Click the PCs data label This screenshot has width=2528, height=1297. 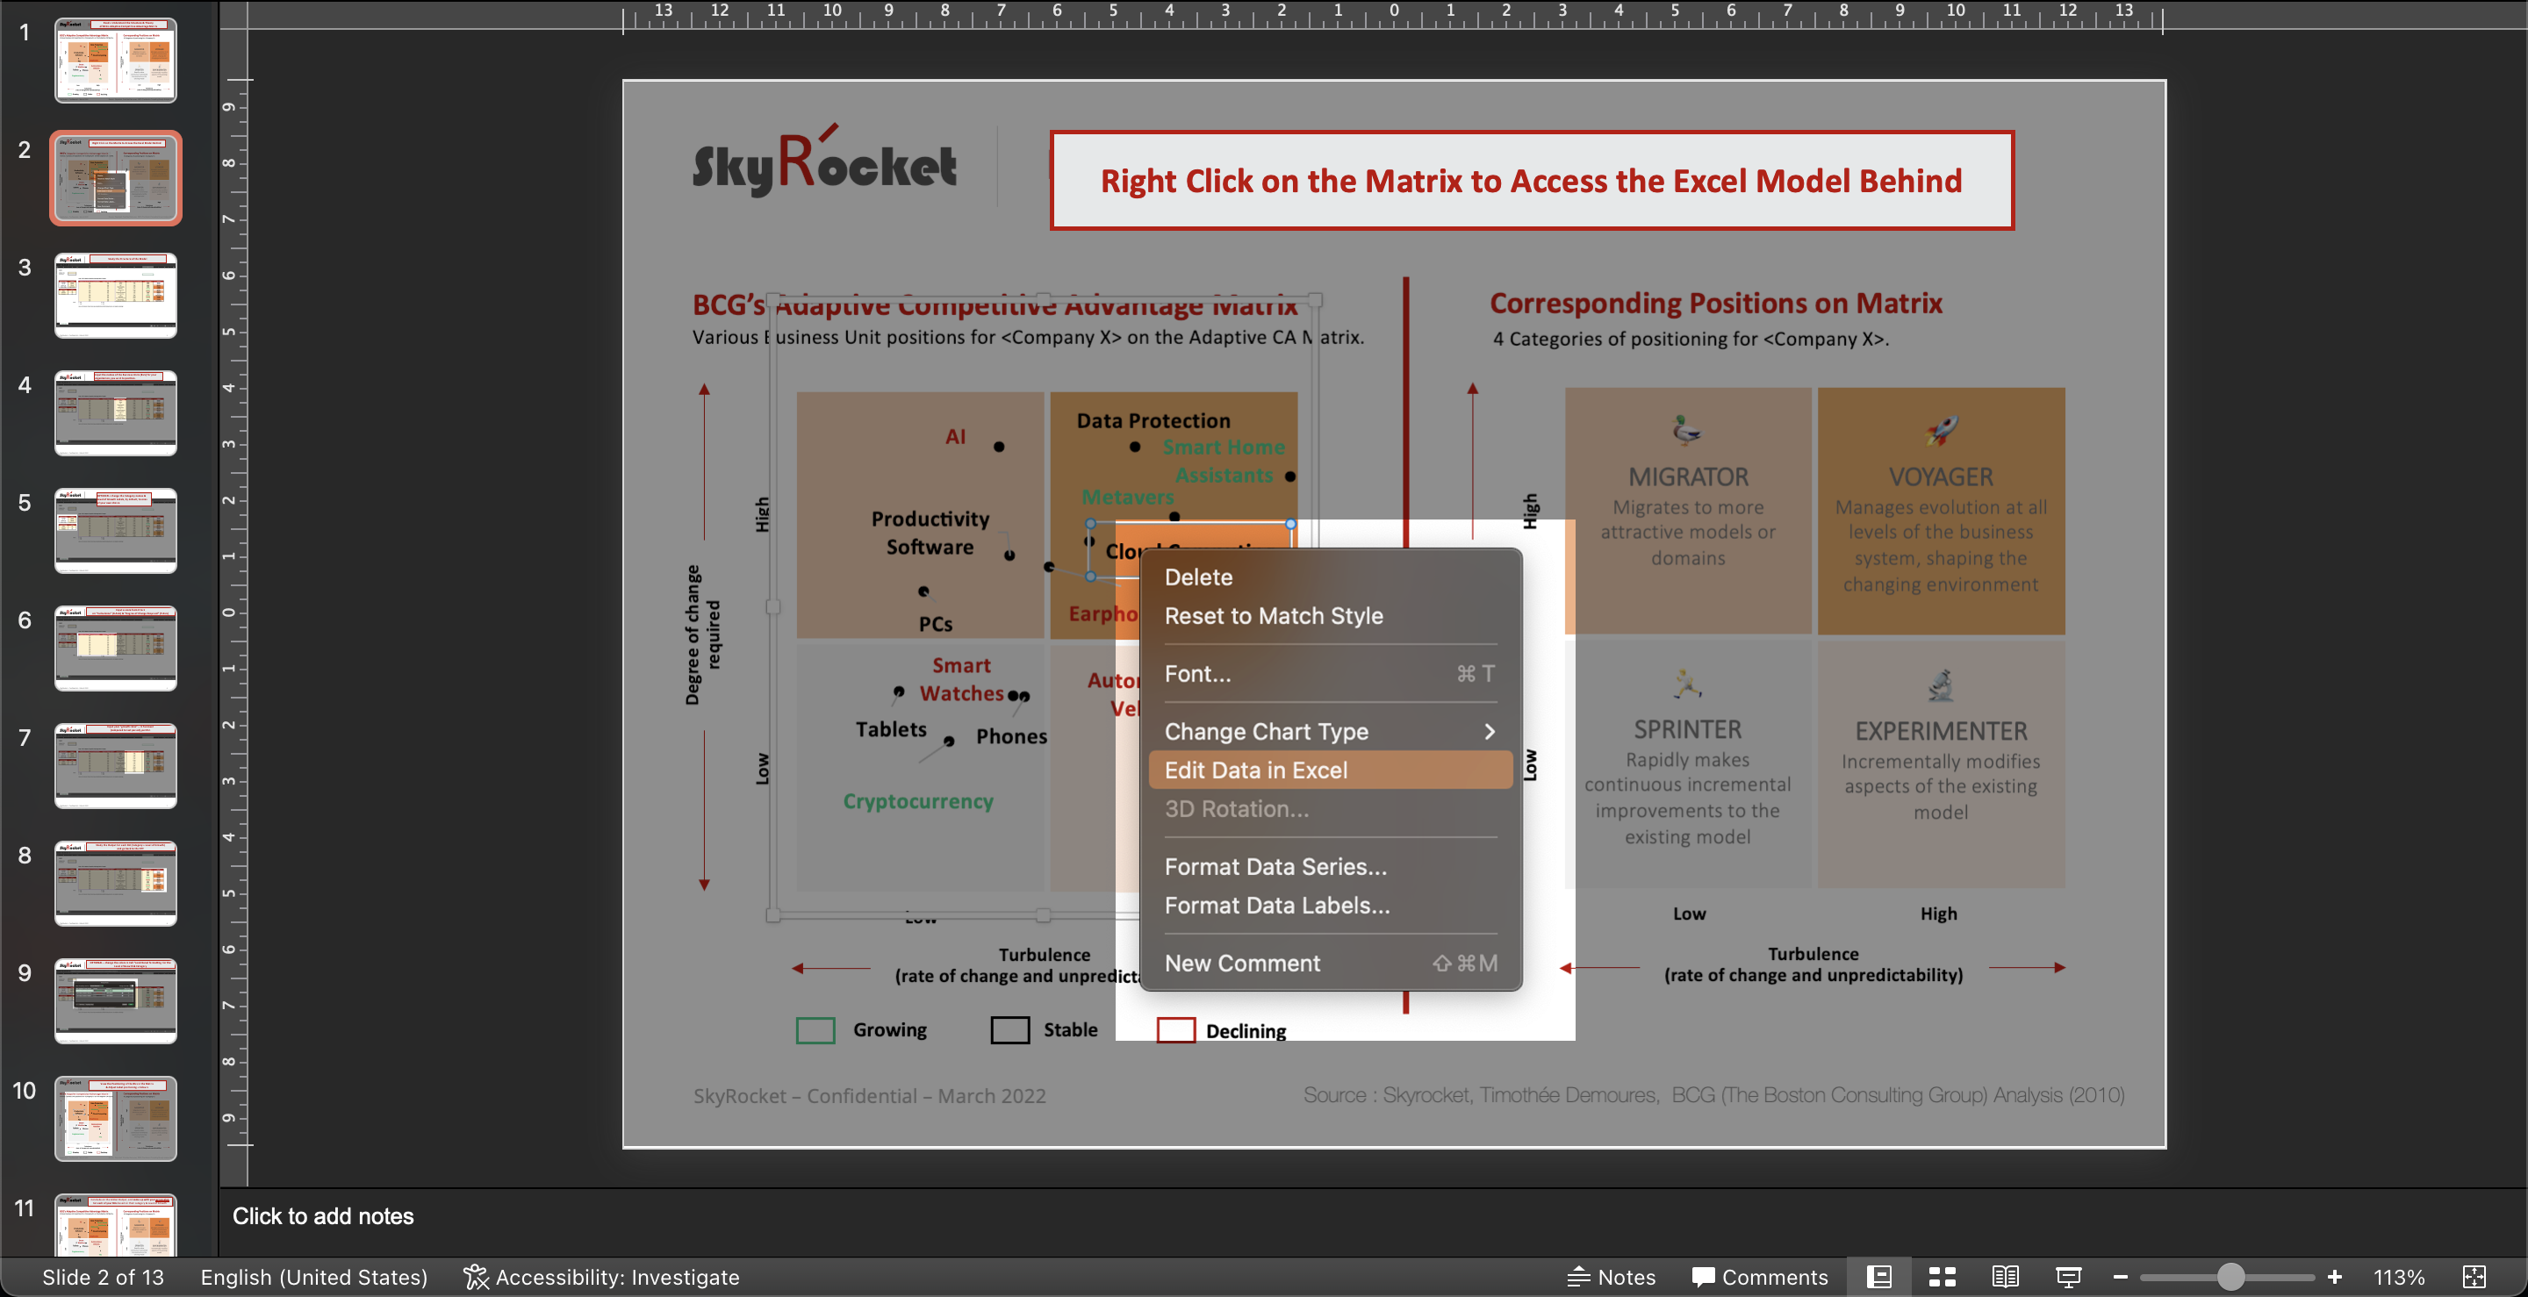935,624
